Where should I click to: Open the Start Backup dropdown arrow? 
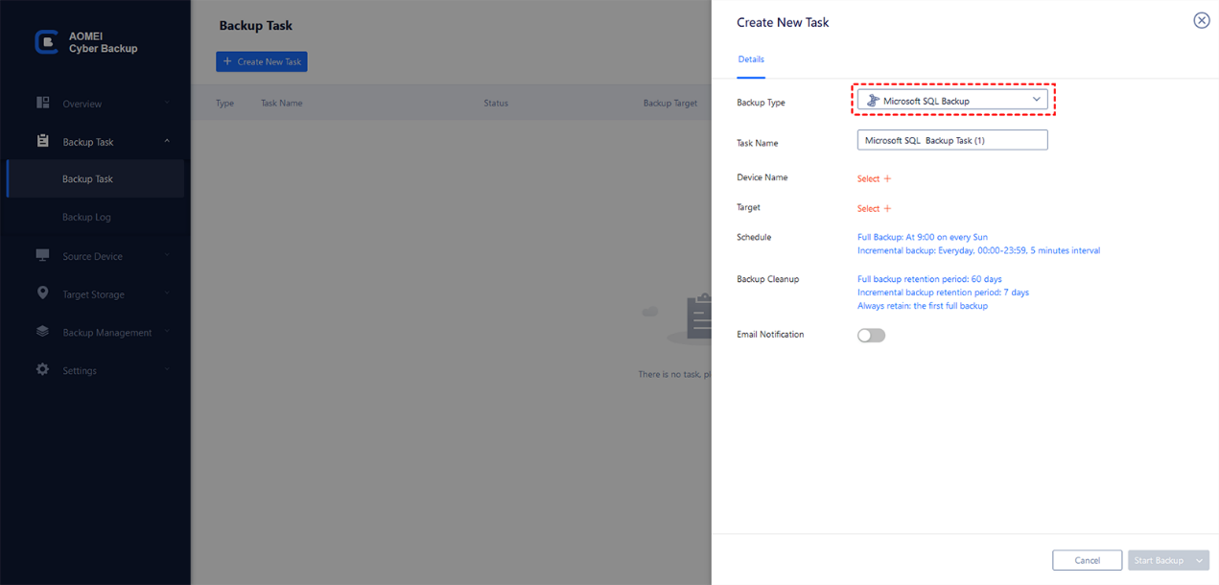tap(1199, 560)
